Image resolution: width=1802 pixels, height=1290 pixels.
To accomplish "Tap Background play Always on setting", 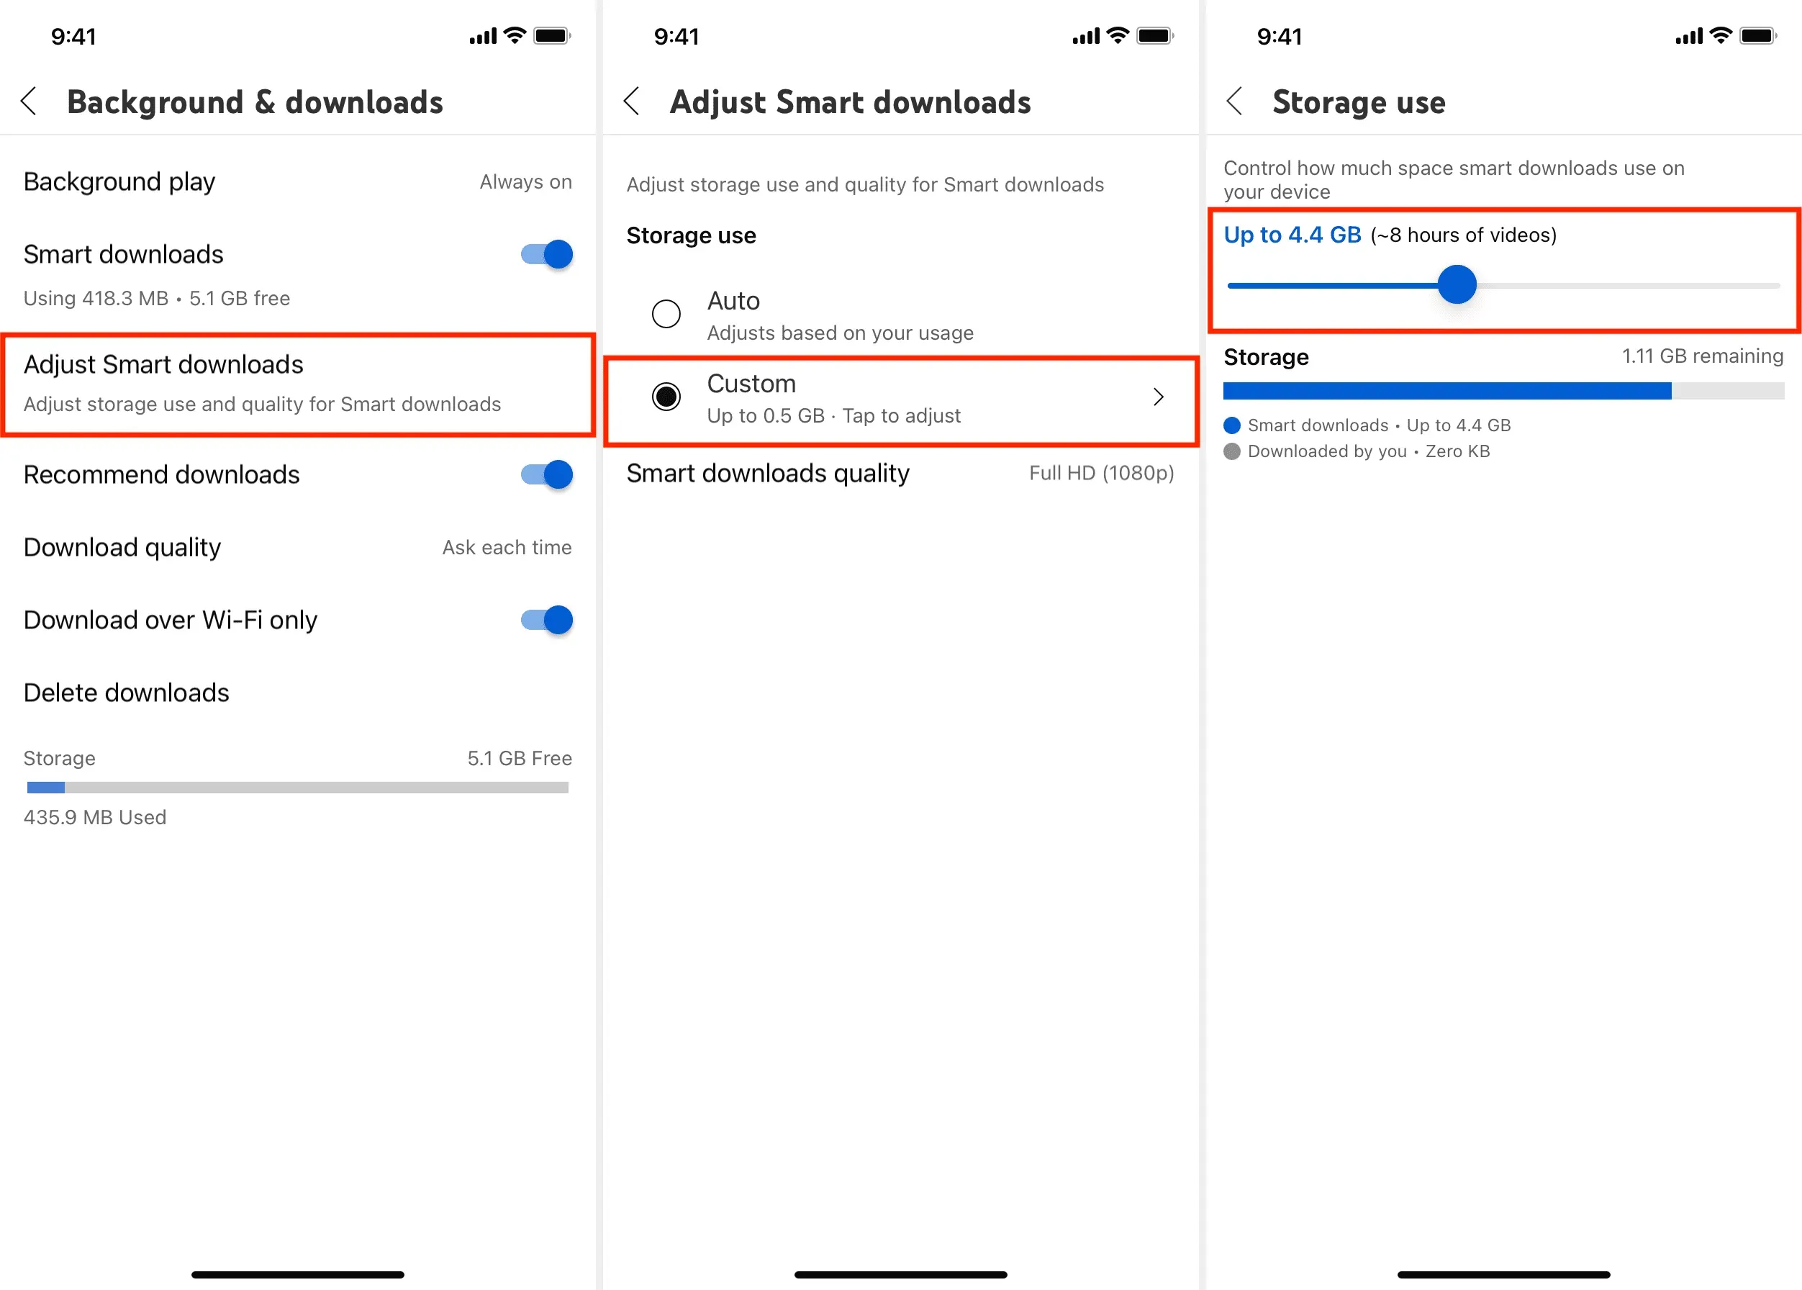I will pos(299,181).
